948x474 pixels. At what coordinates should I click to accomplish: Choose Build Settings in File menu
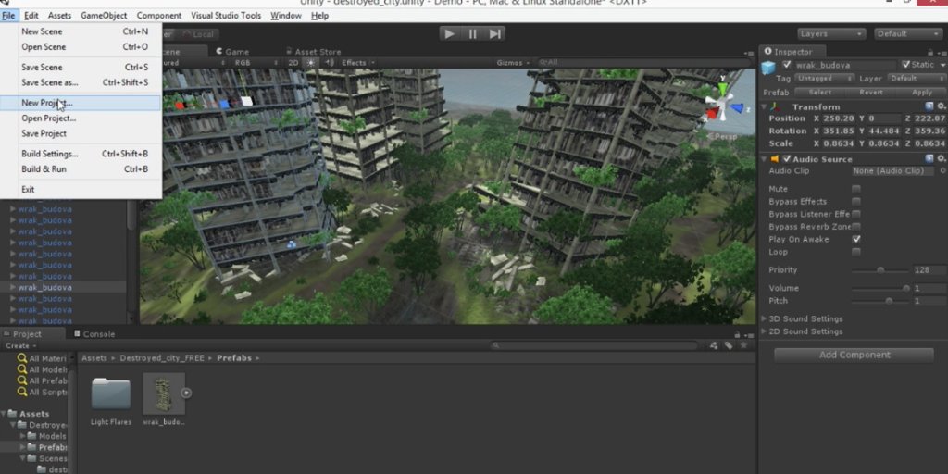[81, 154]
